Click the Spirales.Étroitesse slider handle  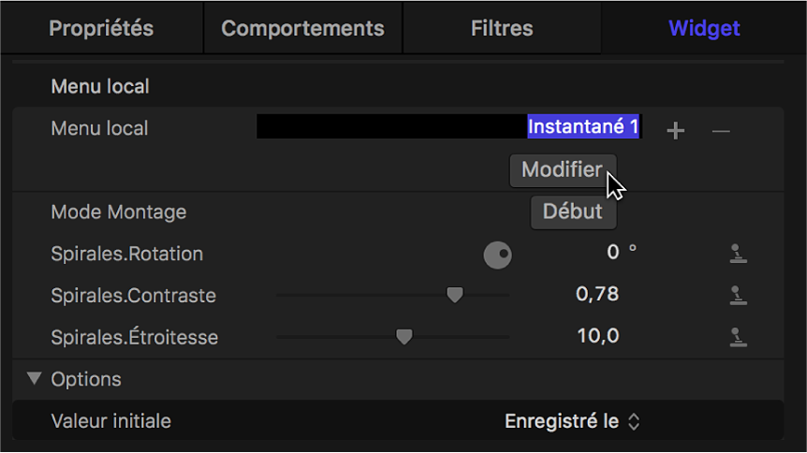tap(403, 336)
